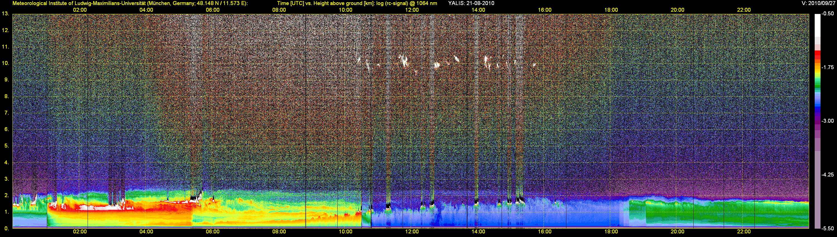This screenshot has width=837, height=237.
Task: Pick the 04:00 label on the bottom time axis
Action: click(x=146, y=232)
